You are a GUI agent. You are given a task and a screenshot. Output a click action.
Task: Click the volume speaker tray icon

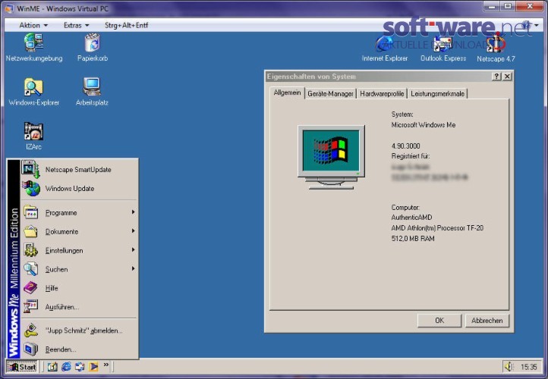pos(509,367)
